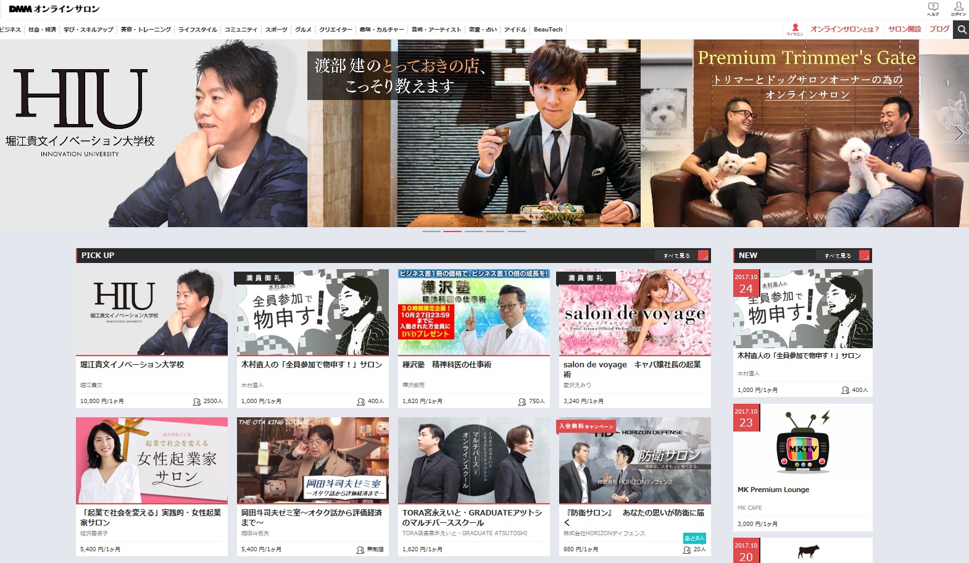The image size is (969, 563).
Task: Click the ログイン login icon
Action: tap(959, 9)
